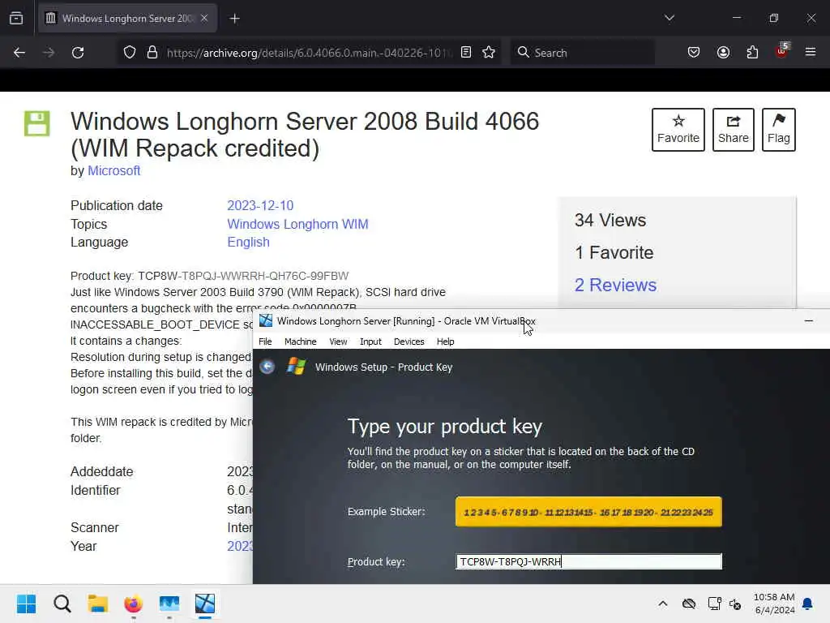Open a new browser tab

pos(234,19)
